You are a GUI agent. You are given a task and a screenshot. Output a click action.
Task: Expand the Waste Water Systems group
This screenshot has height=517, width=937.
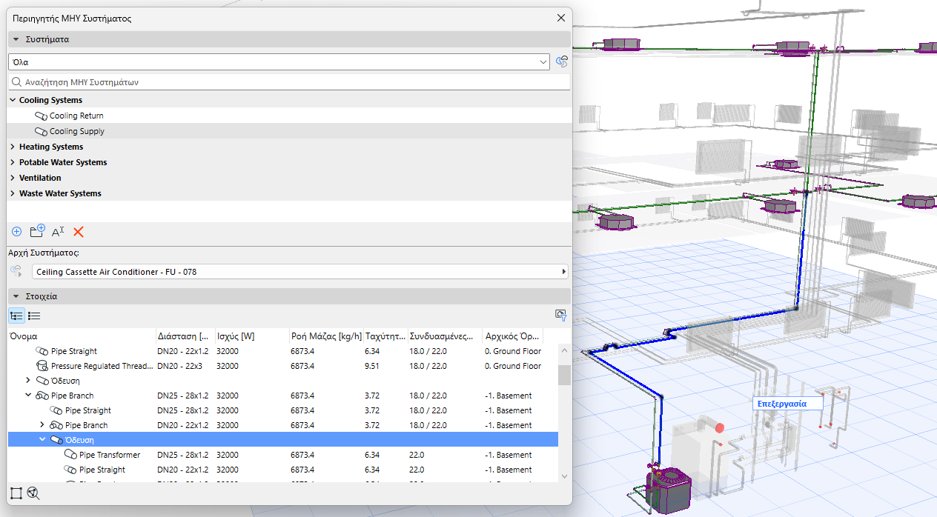tap(13, 193)
